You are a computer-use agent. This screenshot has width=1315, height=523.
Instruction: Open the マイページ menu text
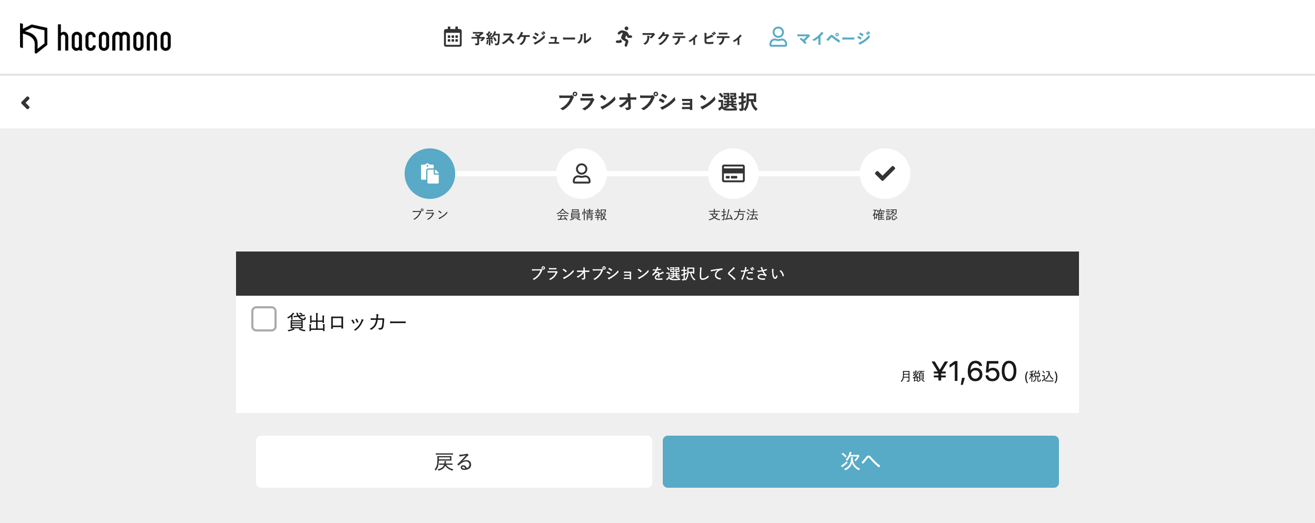point(833,38)
